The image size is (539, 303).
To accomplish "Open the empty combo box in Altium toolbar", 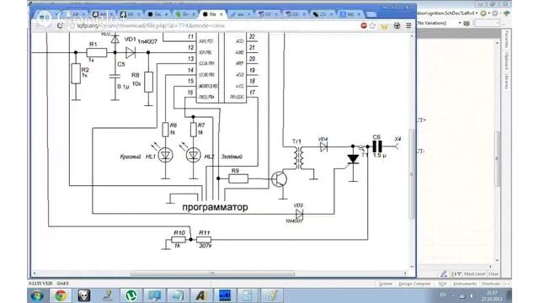I will tap(487, 23).
